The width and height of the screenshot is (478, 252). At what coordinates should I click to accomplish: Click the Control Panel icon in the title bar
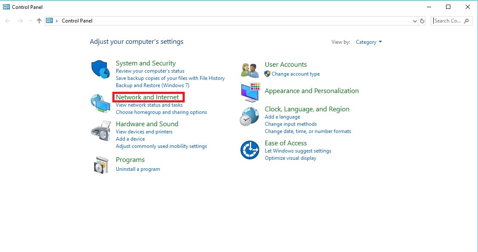click(6, 7)
